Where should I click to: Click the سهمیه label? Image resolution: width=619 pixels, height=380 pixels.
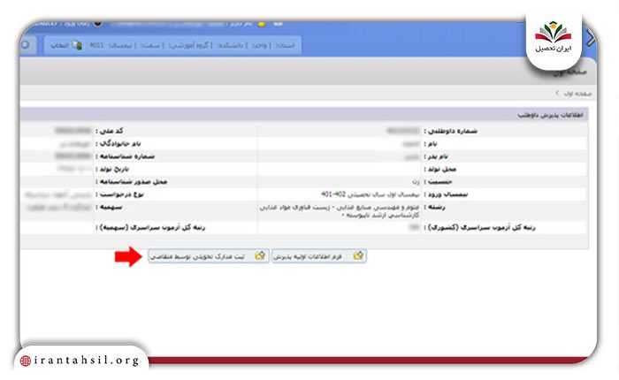(109, 207)
